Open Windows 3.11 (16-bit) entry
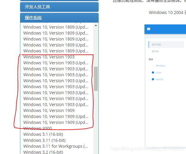This screenshot has width=186, height=154. coord(44,140)
